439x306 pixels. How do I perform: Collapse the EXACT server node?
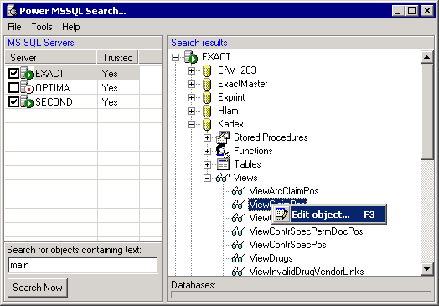175,58
